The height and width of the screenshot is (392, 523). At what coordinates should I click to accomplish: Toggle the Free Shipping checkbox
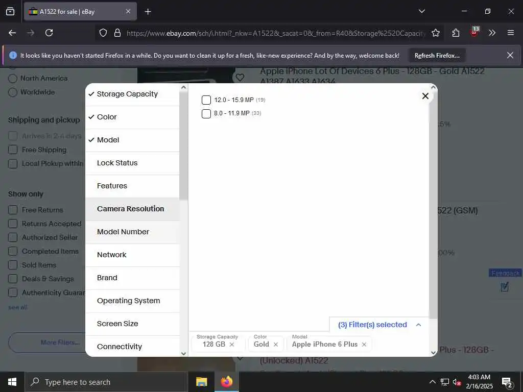tap(13, 150)
